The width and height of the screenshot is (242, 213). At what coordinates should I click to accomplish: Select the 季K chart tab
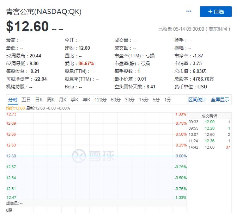[x=74, y=100]
